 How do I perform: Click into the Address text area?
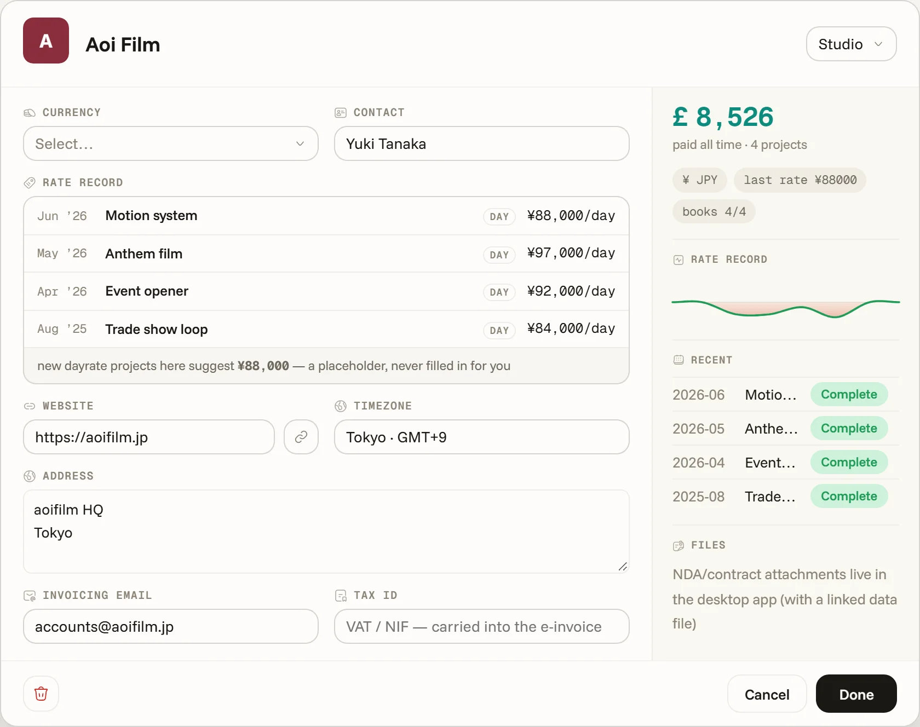click(x=326, y=532)
